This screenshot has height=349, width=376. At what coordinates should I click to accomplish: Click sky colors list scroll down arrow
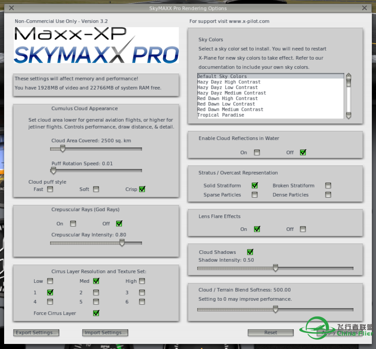349,115
